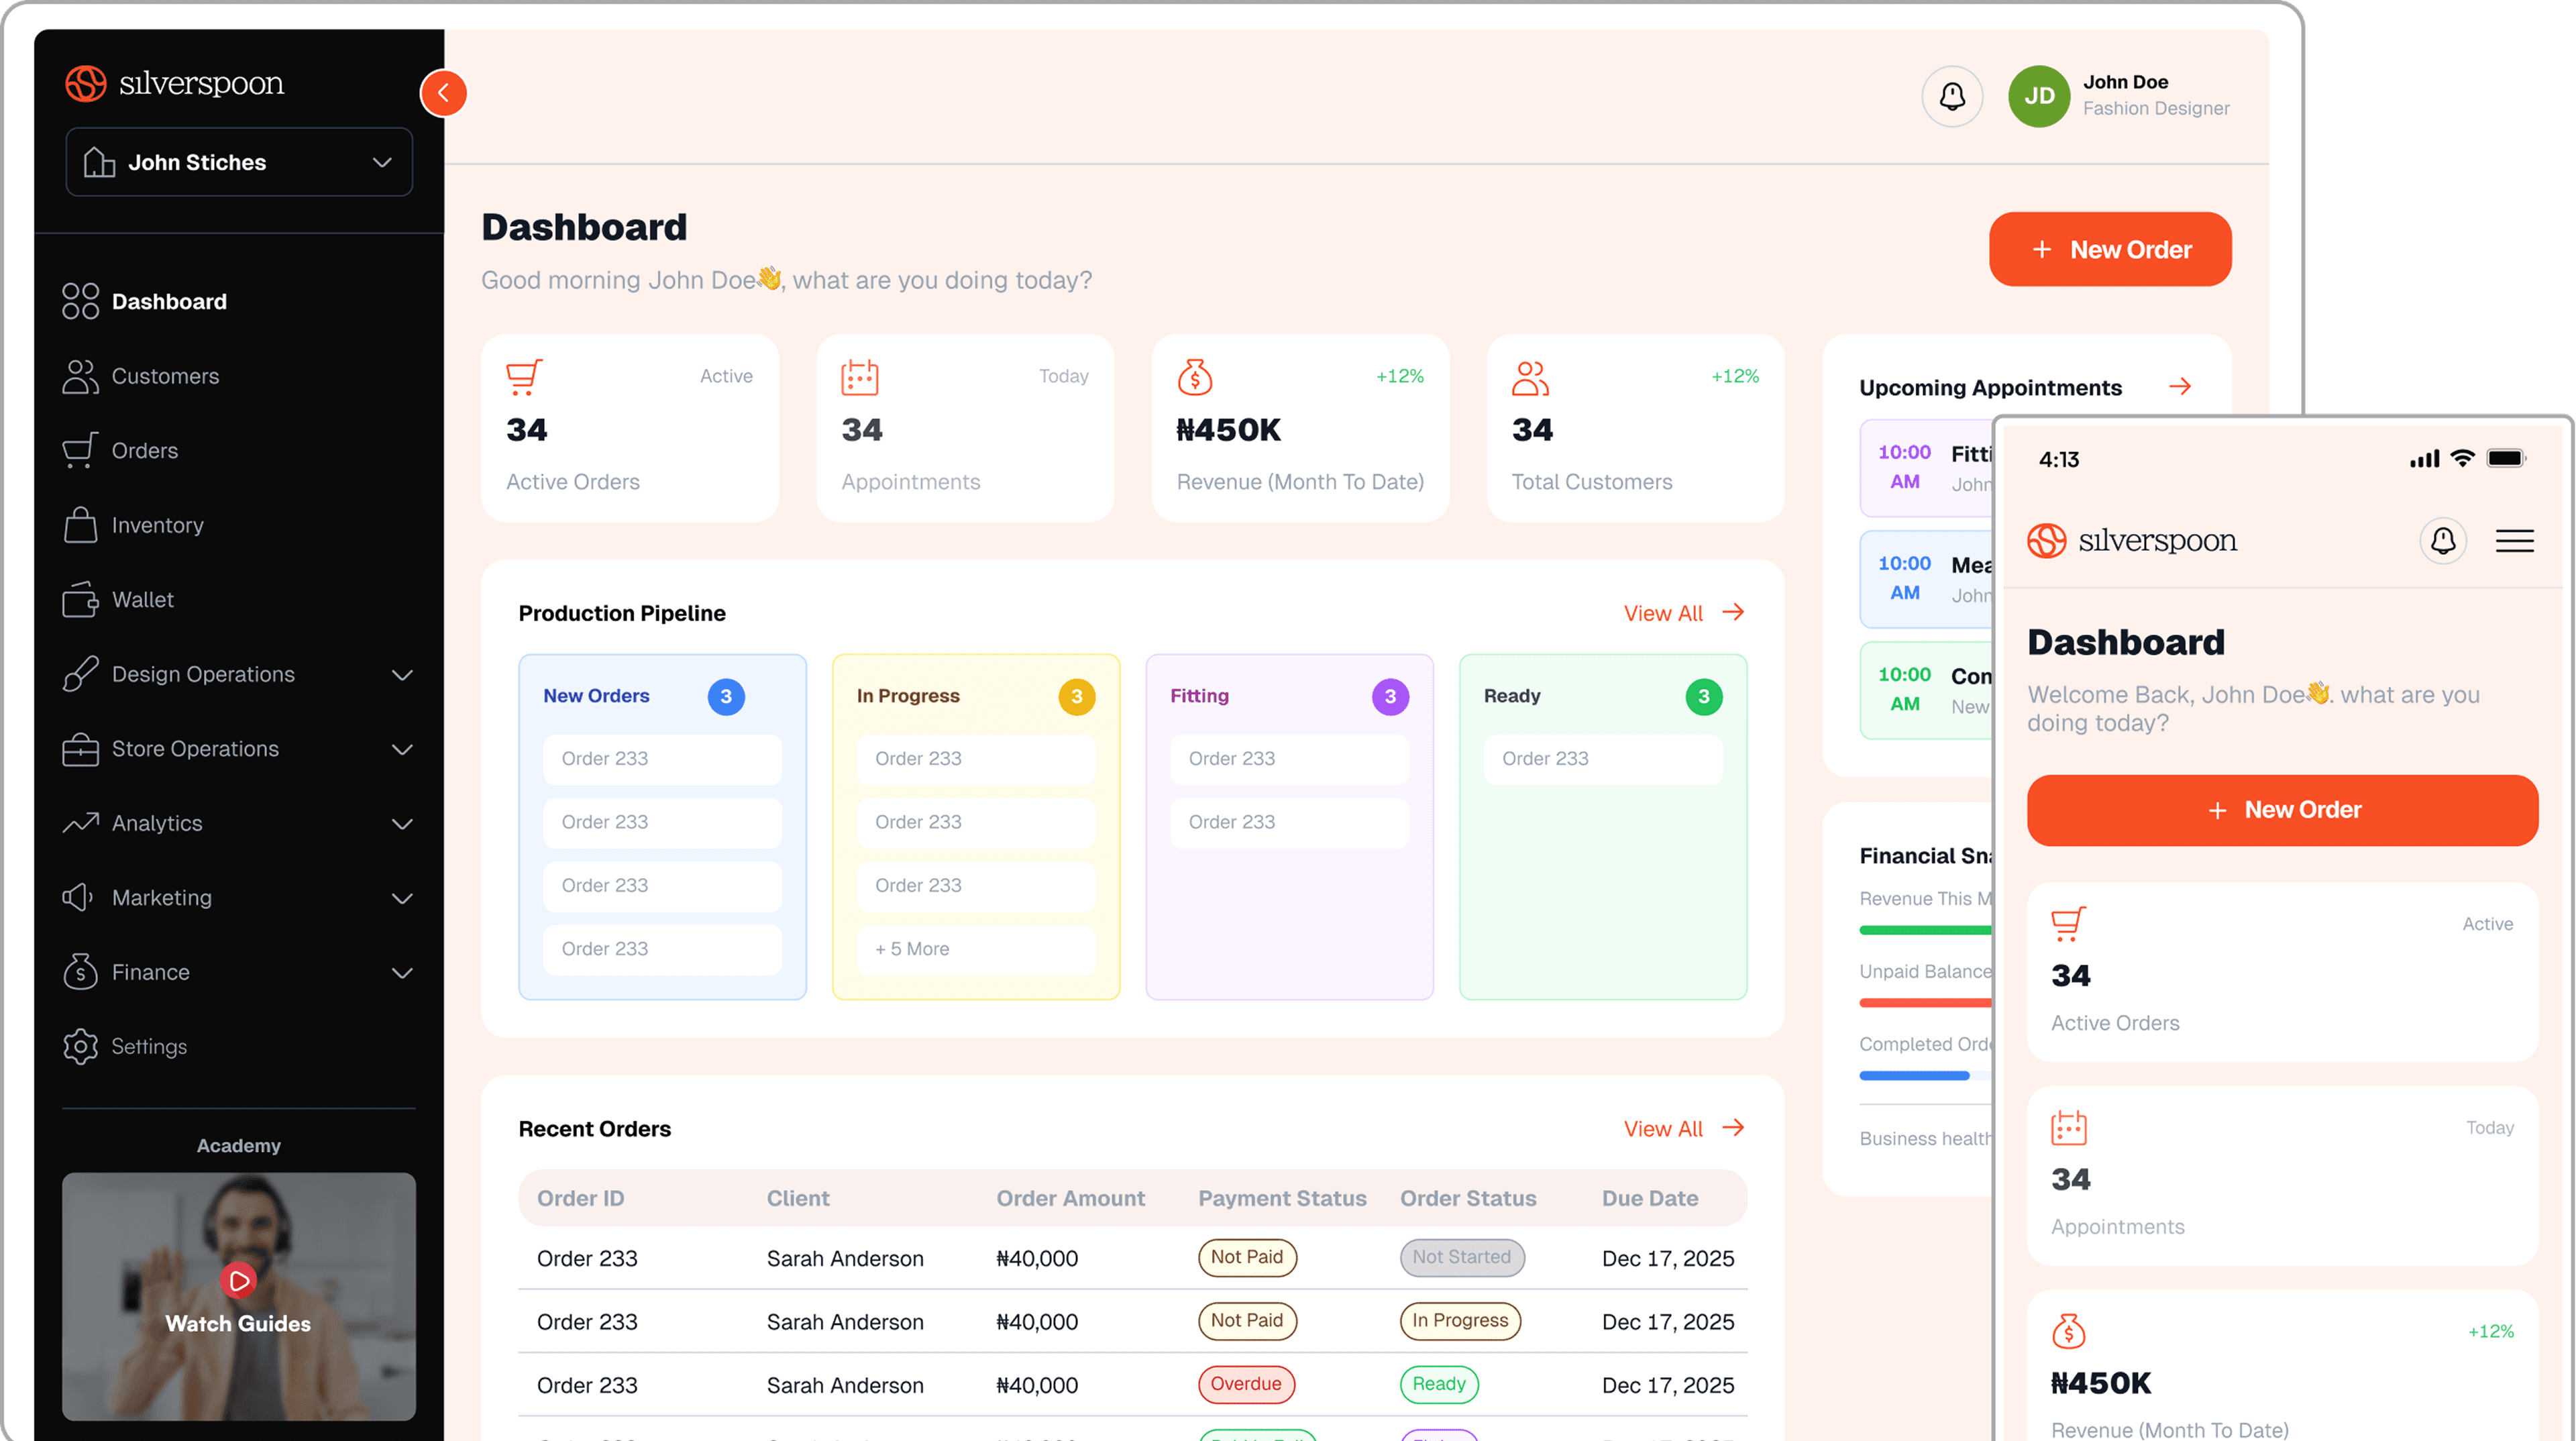Click the New Orders count badge showing 3
The width and height of the screenshot is (2576, 1441).
(726, 696)
